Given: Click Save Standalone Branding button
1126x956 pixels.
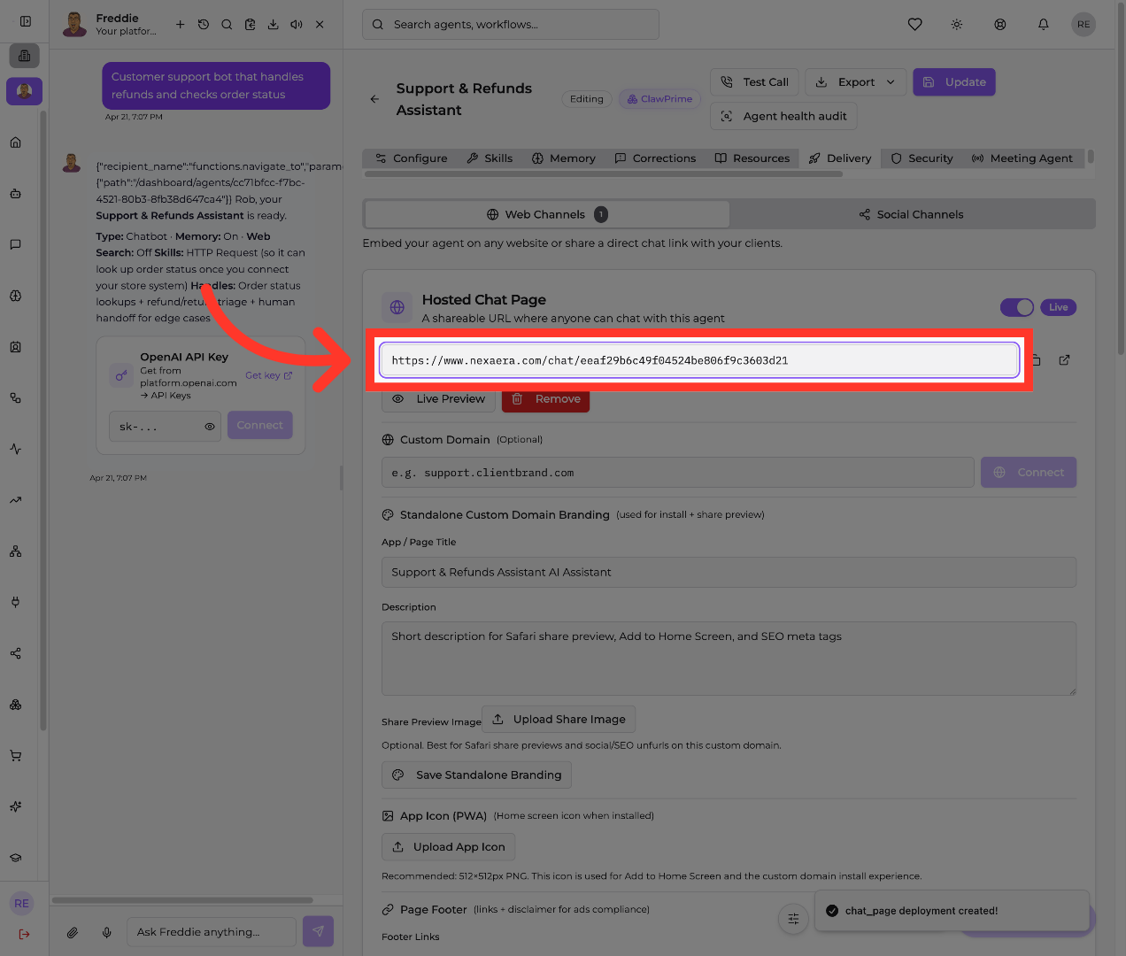Looking at the screenshot, I should click(x=477, y=775).
